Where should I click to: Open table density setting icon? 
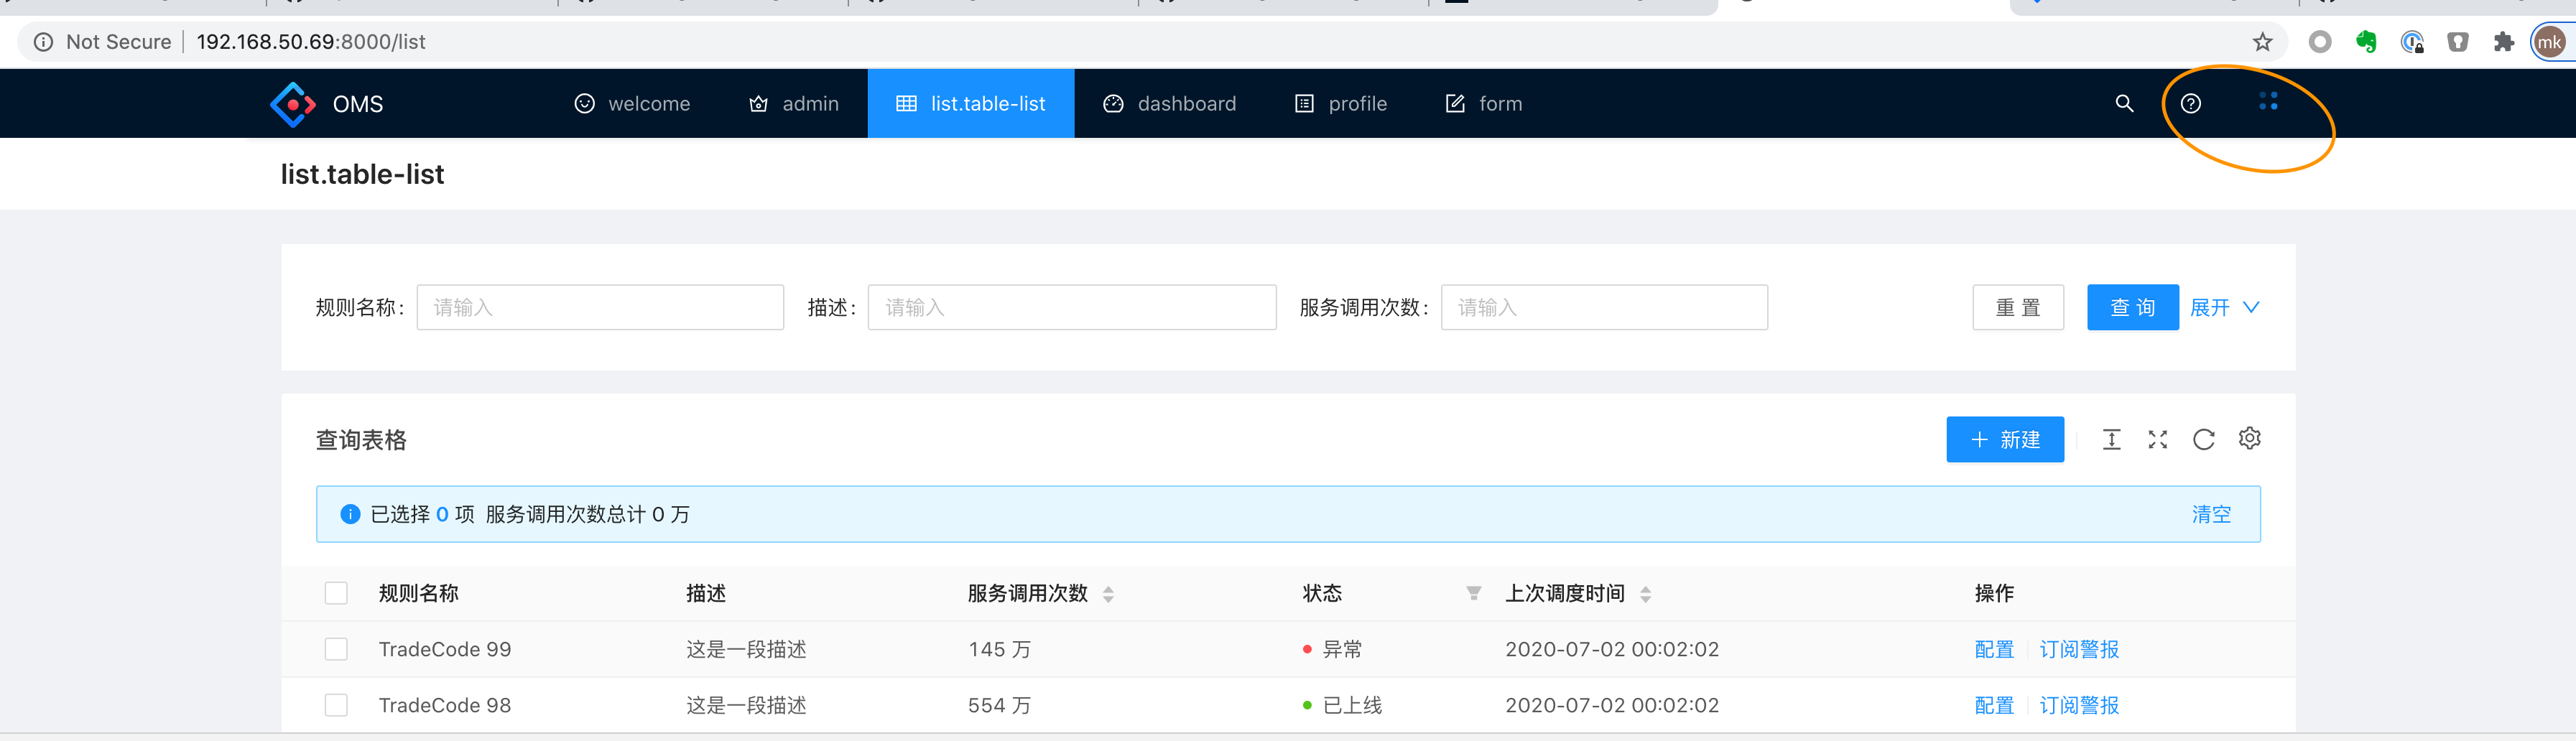2111,439
